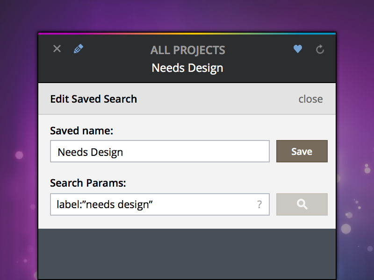
Task: Click the refresh arrow icon
Action: point(320,49)
